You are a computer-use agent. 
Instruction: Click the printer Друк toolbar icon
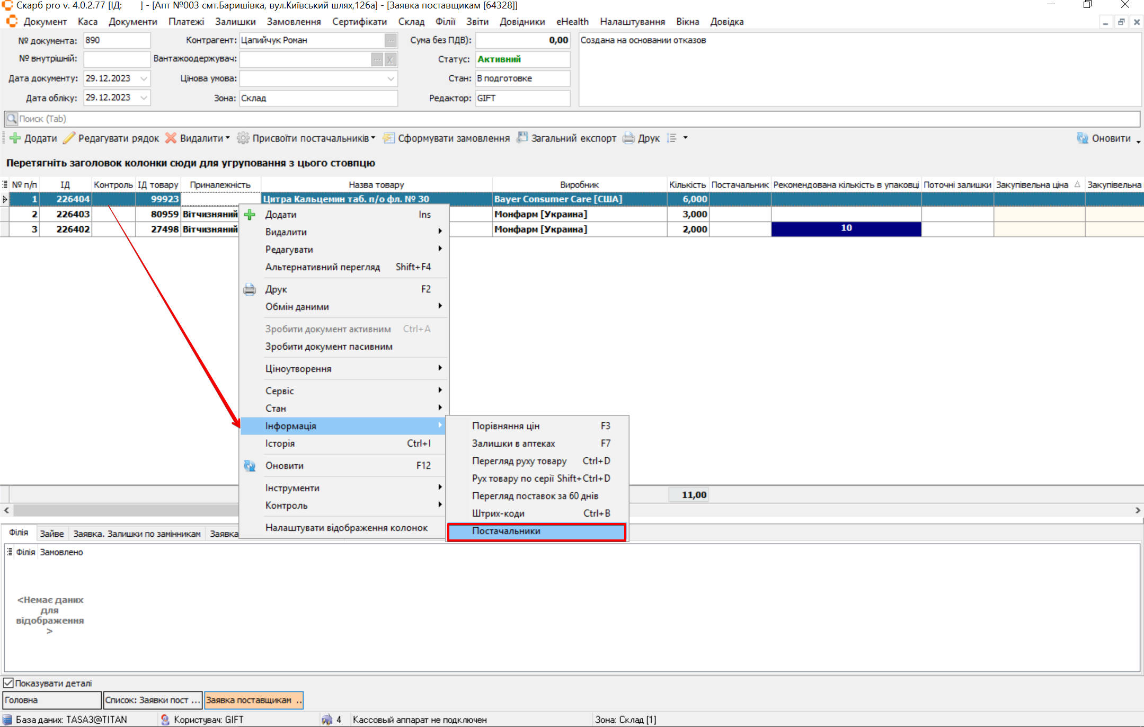click(628, 138)
